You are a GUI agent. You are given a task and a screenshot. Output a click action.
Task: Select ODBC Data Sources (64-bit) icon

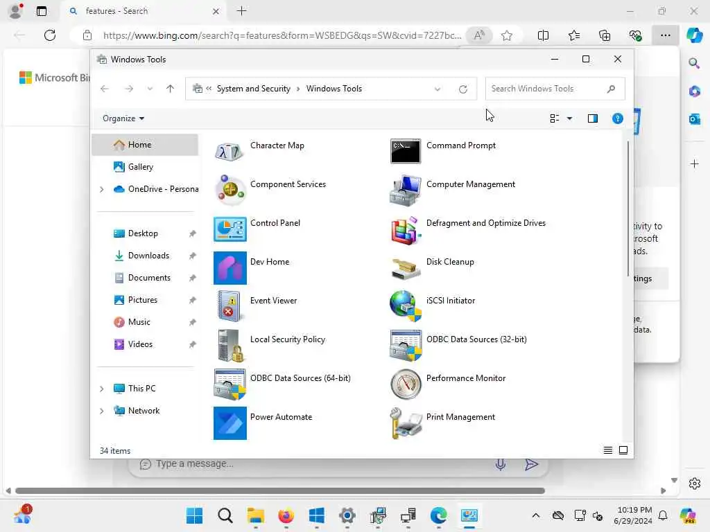(x=230, y=384)
